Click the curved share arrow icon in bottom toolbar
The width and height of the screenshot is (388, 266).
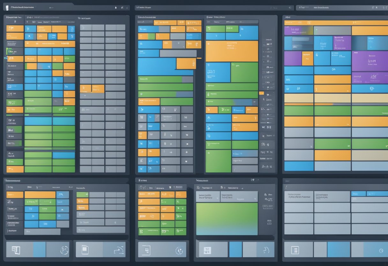118,249
